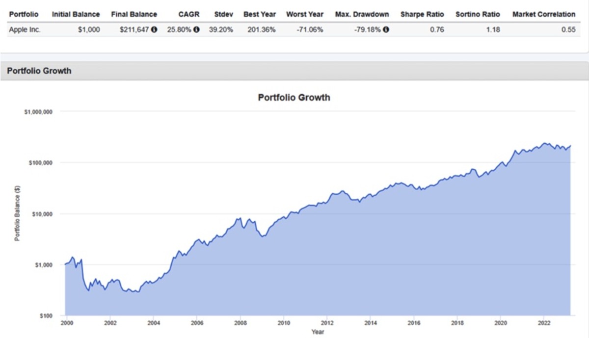
Task: Click the $1,000 initial balance table cell
Action: (89, 29)
